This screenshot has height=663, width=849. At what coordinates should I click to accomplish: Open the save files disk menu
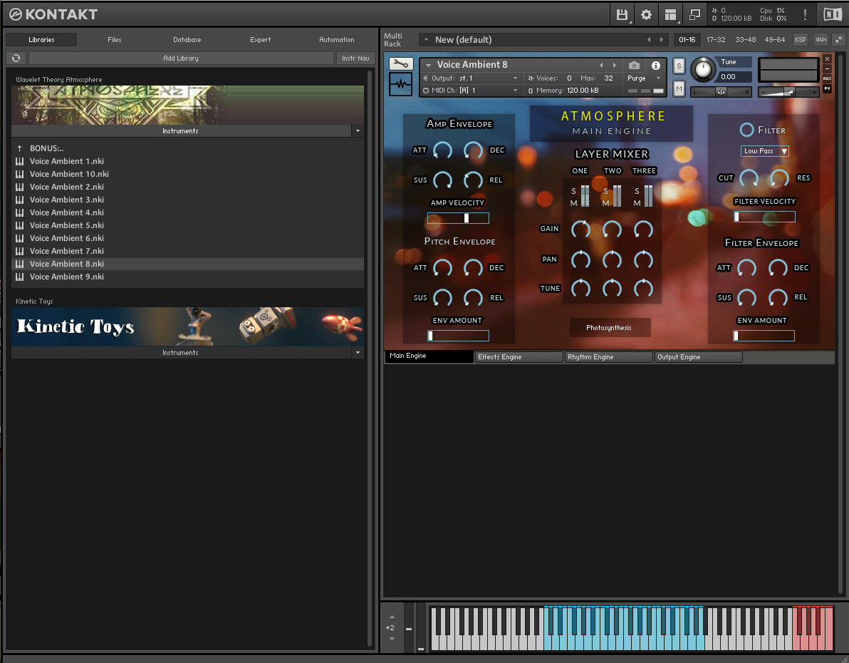(x=622, y=15)
